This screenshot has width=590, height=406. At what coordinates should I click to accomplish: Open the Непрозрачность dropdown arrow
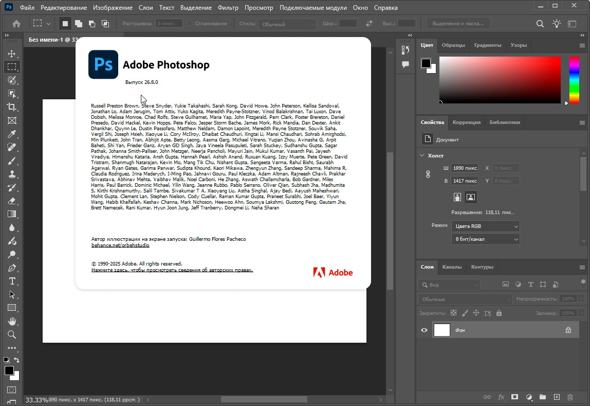[x=582, y=298]
